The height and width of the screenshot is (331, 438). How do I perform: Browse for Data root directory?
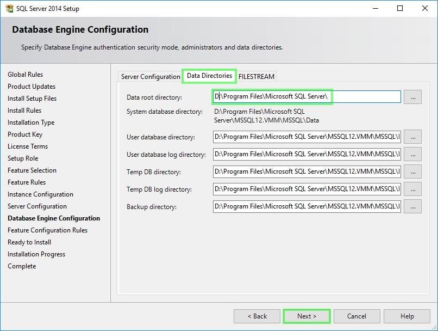412,97
